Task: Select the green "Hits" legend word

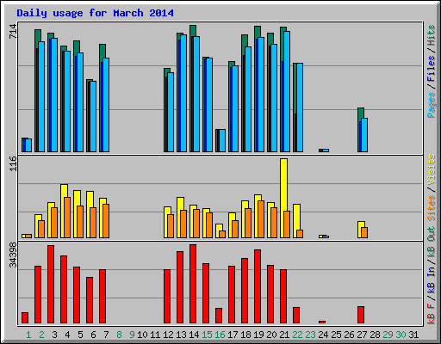Action: [x=432, y=35]
